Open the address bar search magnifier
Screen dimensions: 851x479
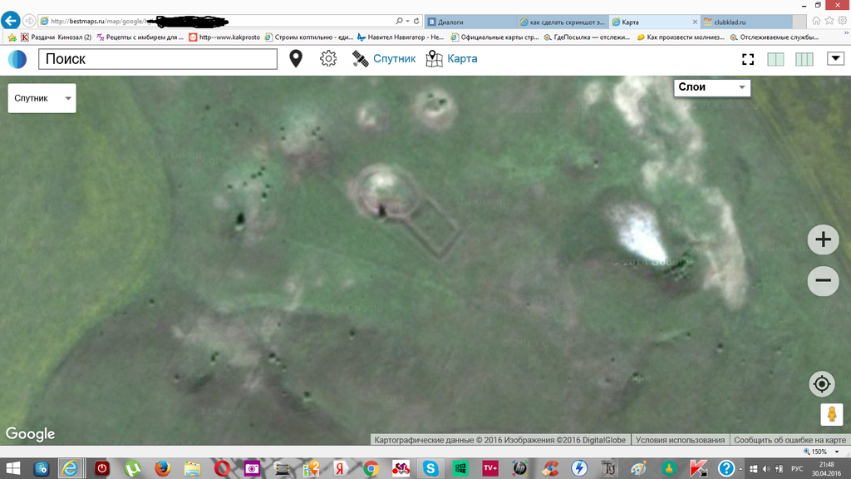(400, 21)
